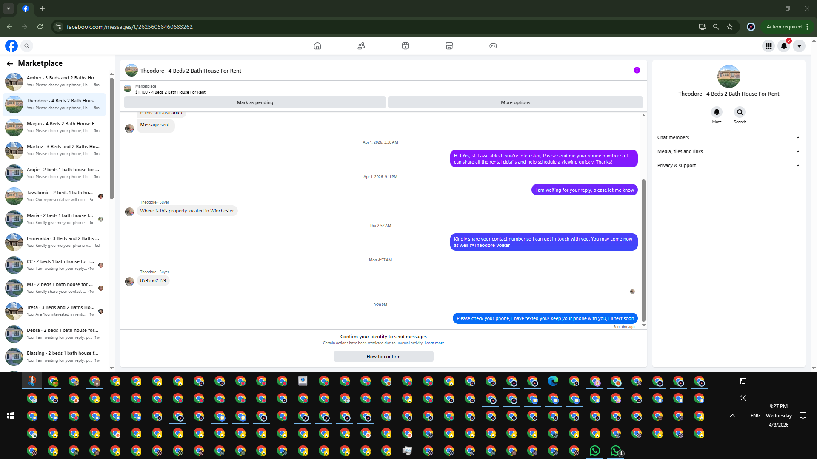This screenshot has width=817, height=459.
Task: Open the Watch video icon
Action: click(405, 46)
